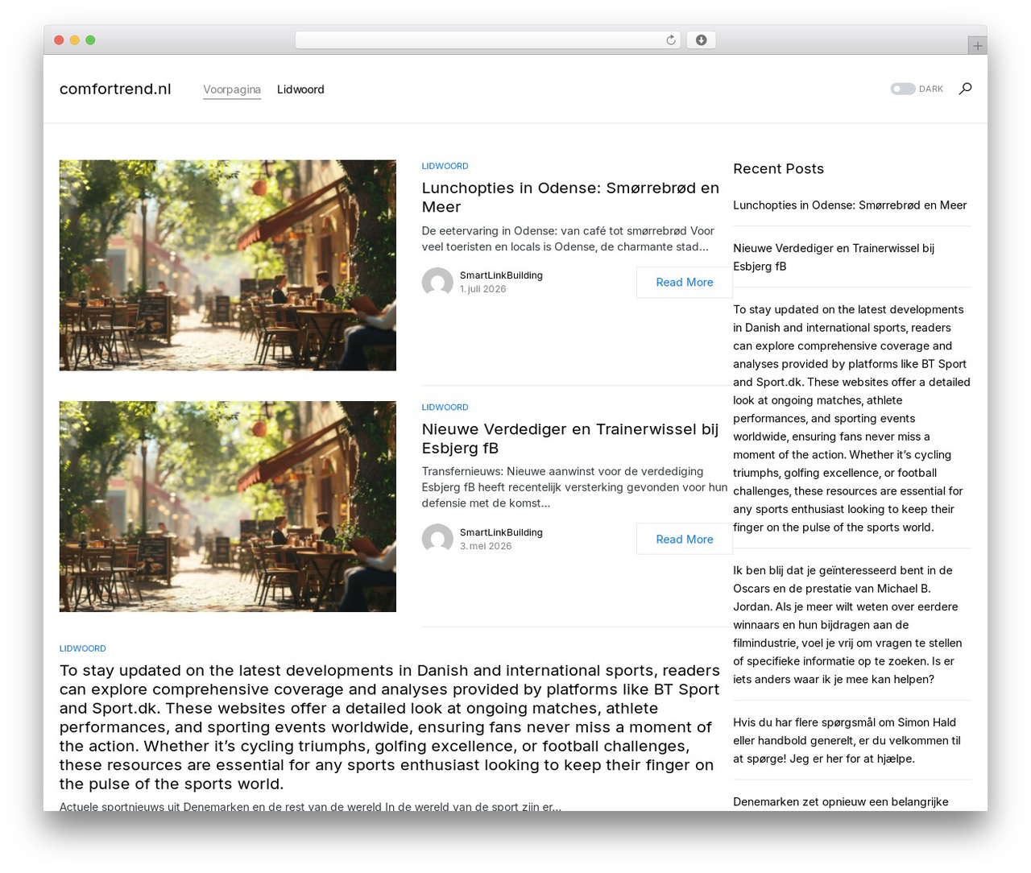Screen dimensions: 1031x873
Task: Click LIDWOORD category above Esbjerg post
Action: click(445, 408)
